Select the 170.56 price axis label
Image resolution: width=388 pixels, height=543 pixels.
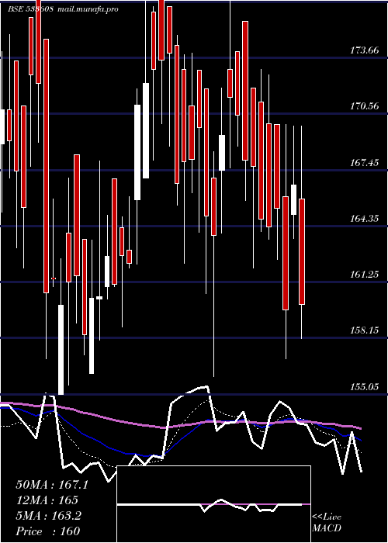pos(364,106)
